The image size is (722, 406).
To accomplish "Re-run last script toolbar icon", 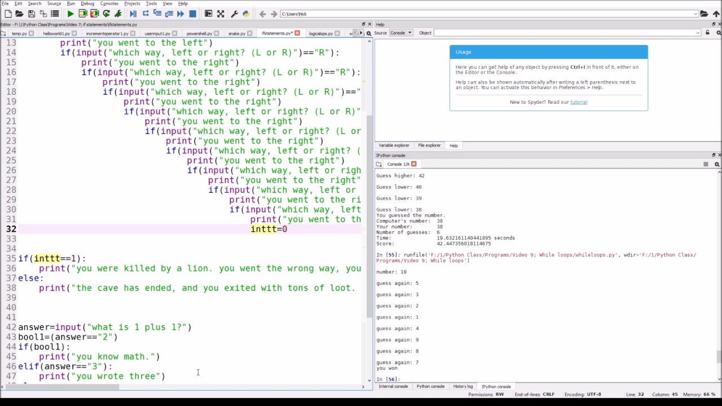I will pyautogui.click(x=106, y=14).
